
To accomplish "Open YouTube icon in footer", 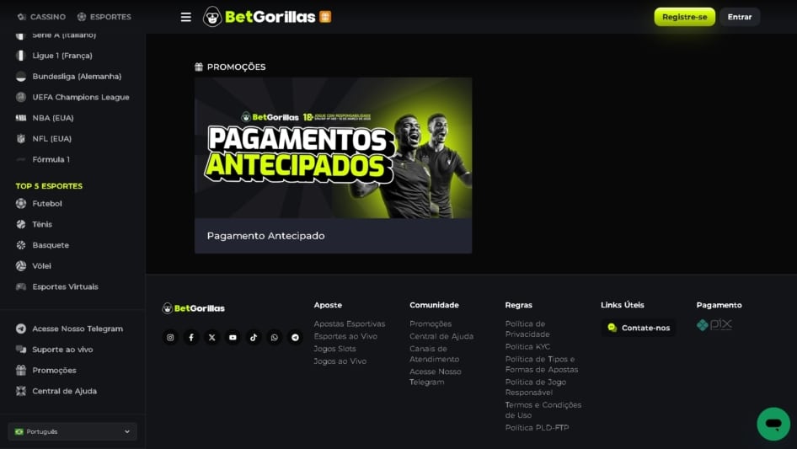I will 233,337.
